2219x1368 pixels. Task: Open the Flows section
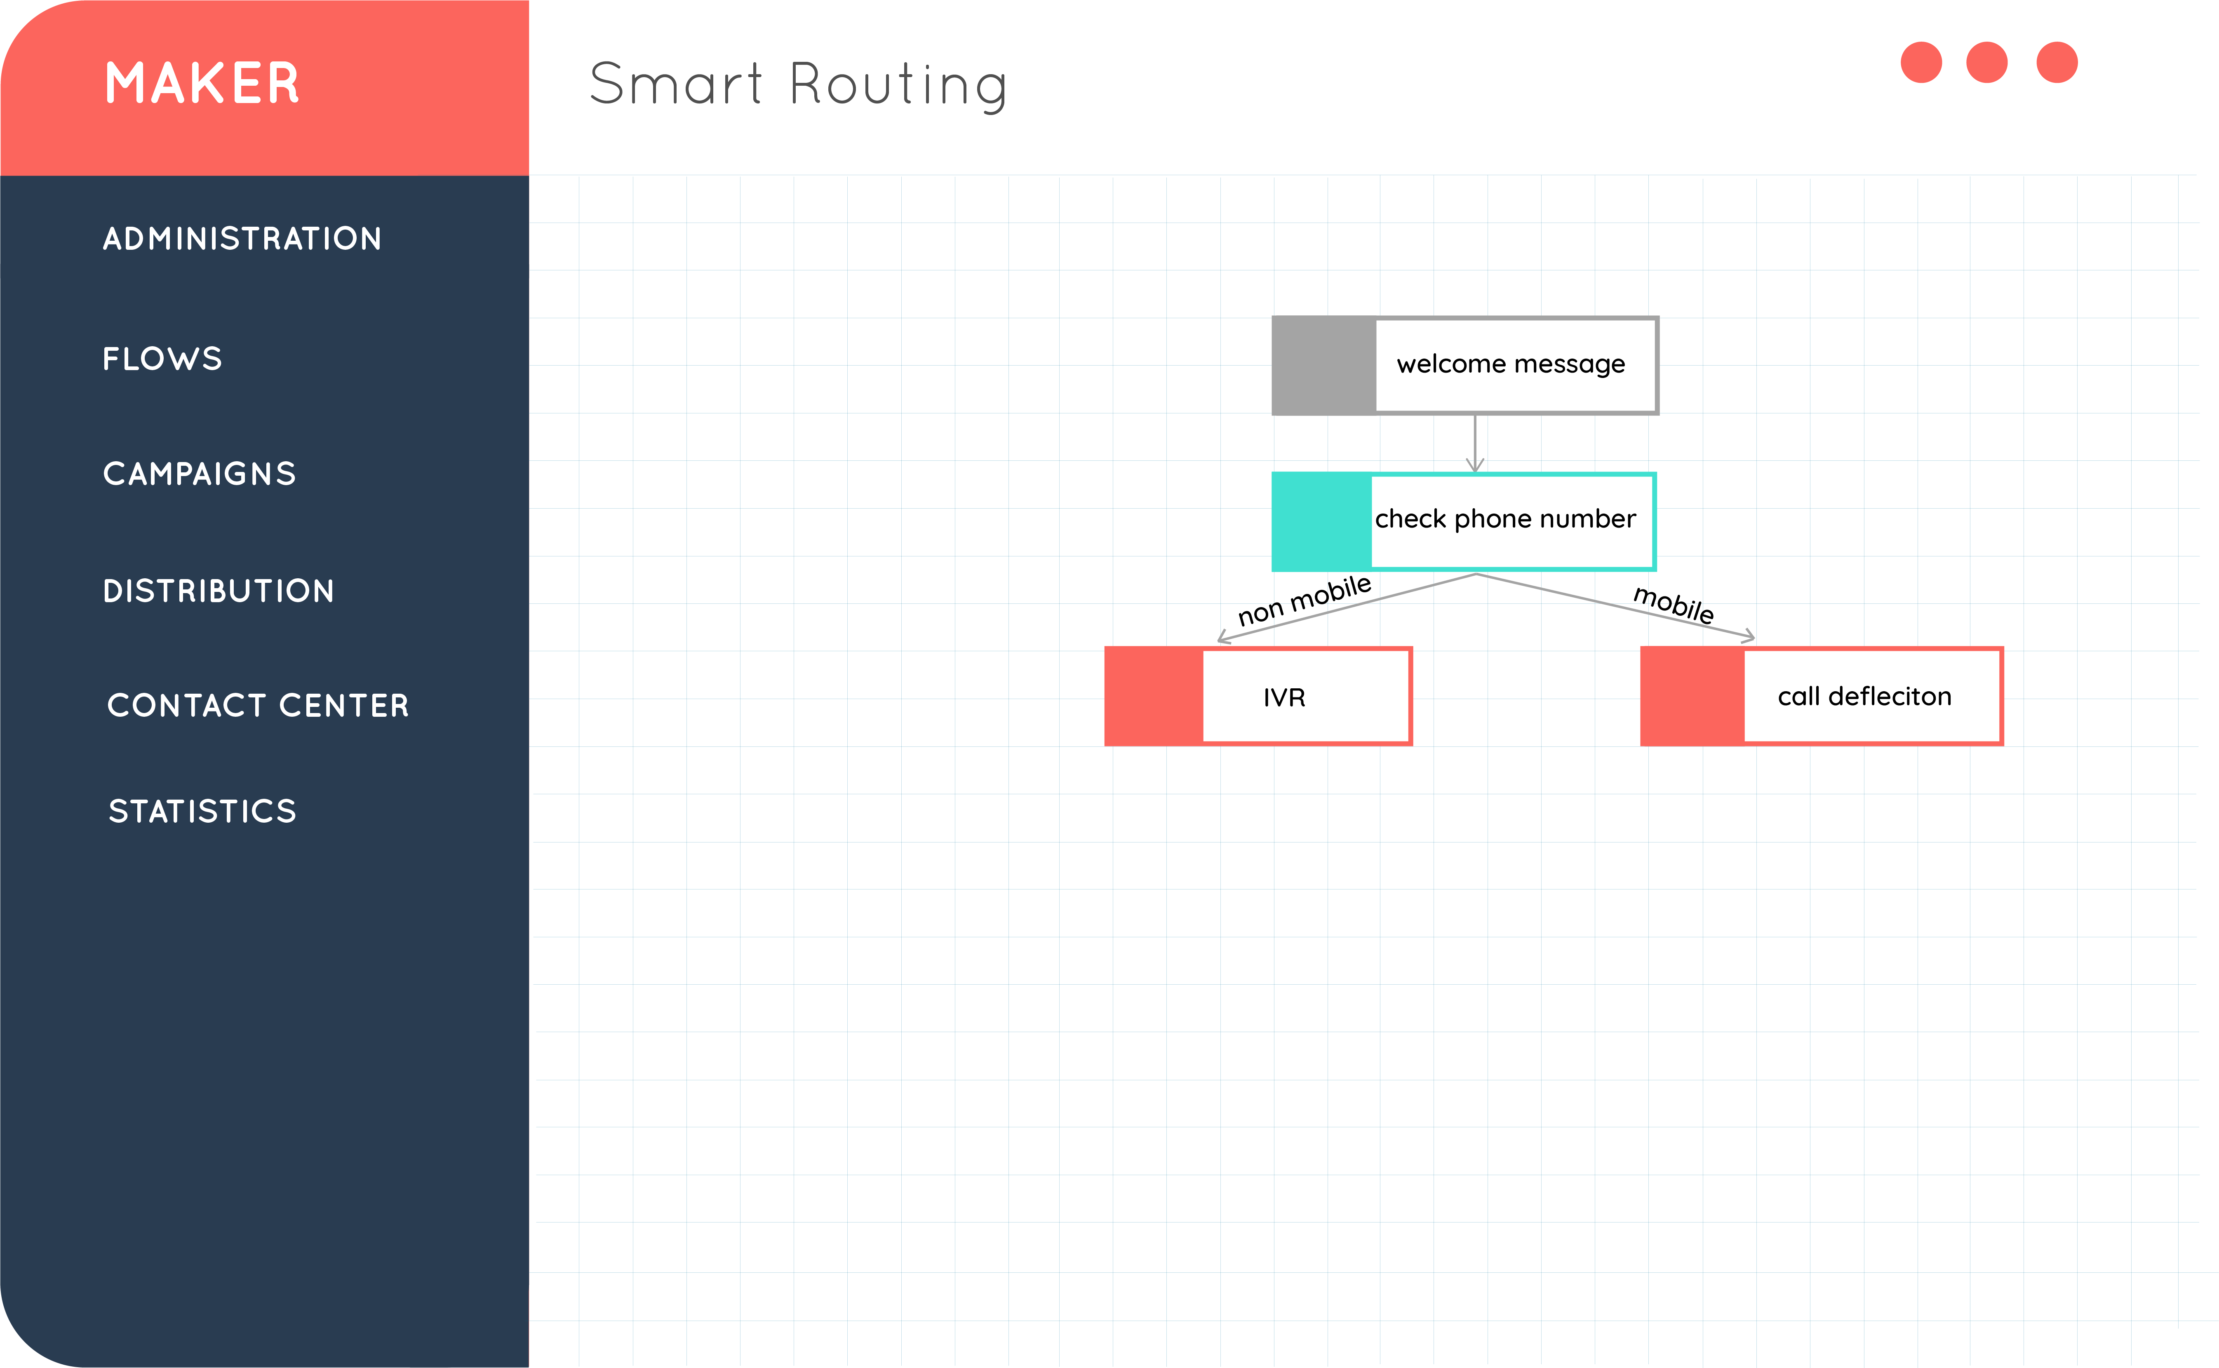pyautogui.click(x=162, y=359)
